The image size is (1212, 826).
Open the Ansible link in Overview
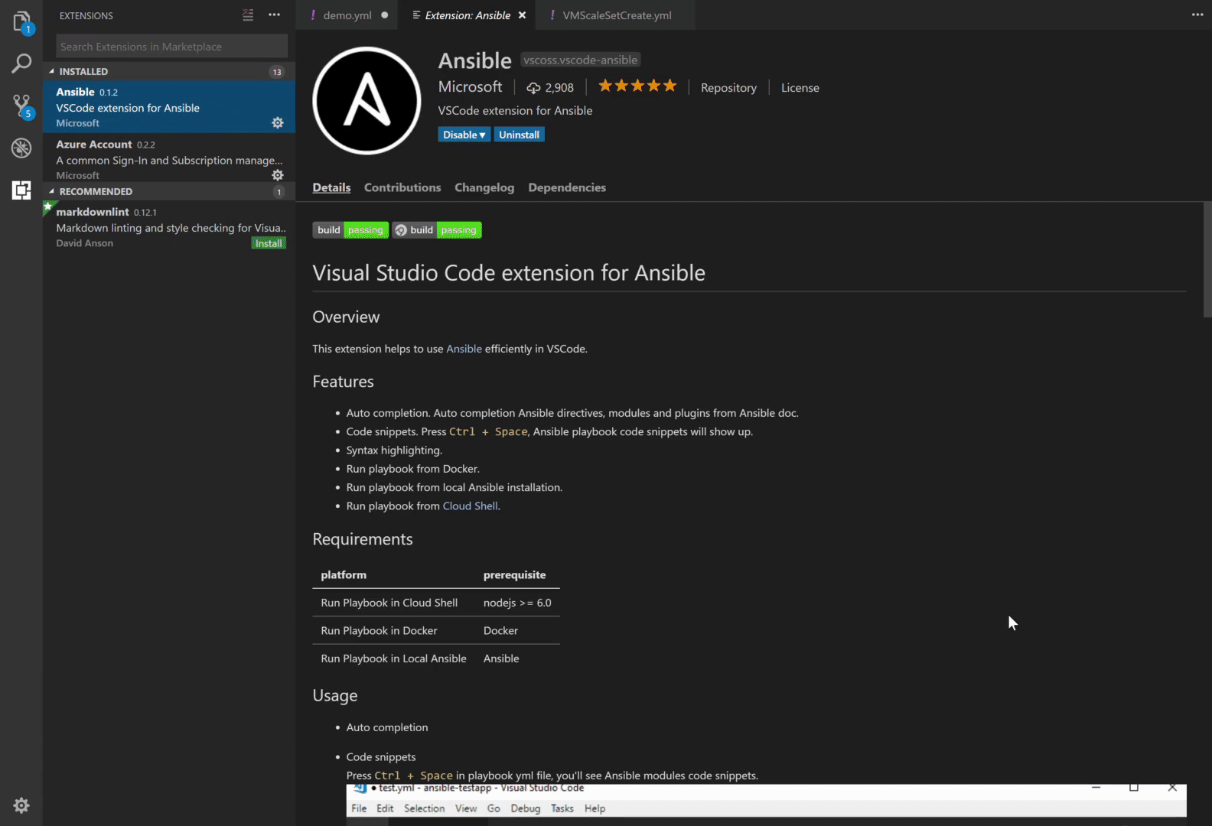coord(464,349)
